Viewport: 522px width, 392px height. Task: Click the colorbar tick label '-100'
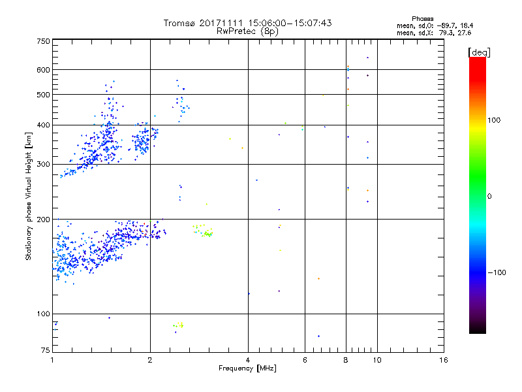click(x=497, y=272)
